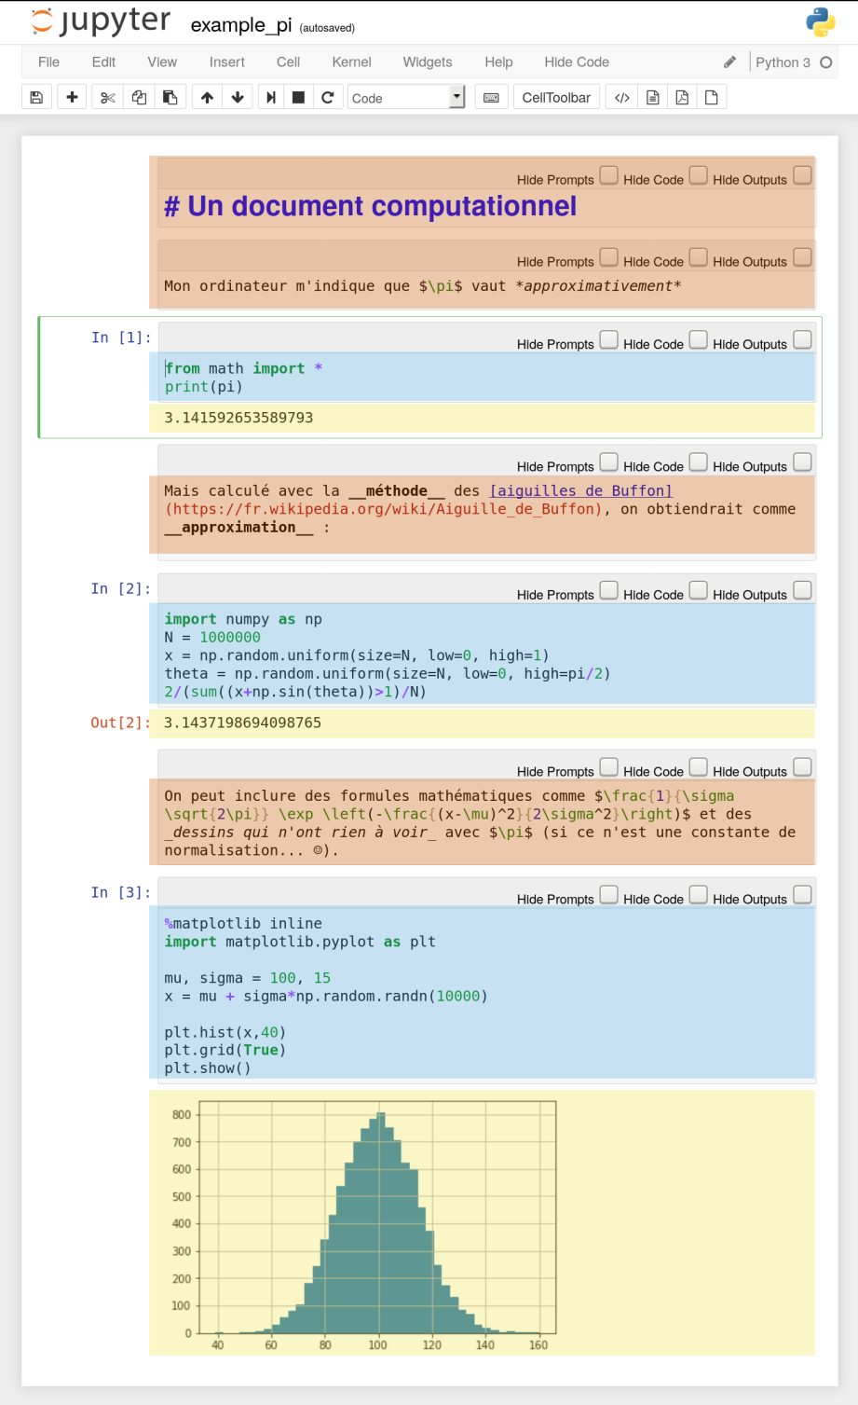Move the selected cell up
Screen dimensions: 858x1405
coord(207,98)
